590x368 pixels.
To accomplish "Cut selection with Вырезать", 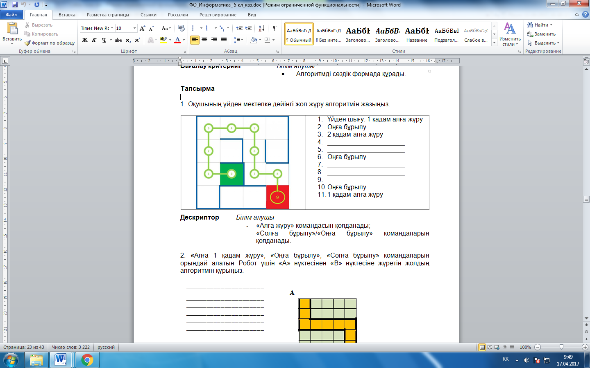I will click(x=39, y=25).
